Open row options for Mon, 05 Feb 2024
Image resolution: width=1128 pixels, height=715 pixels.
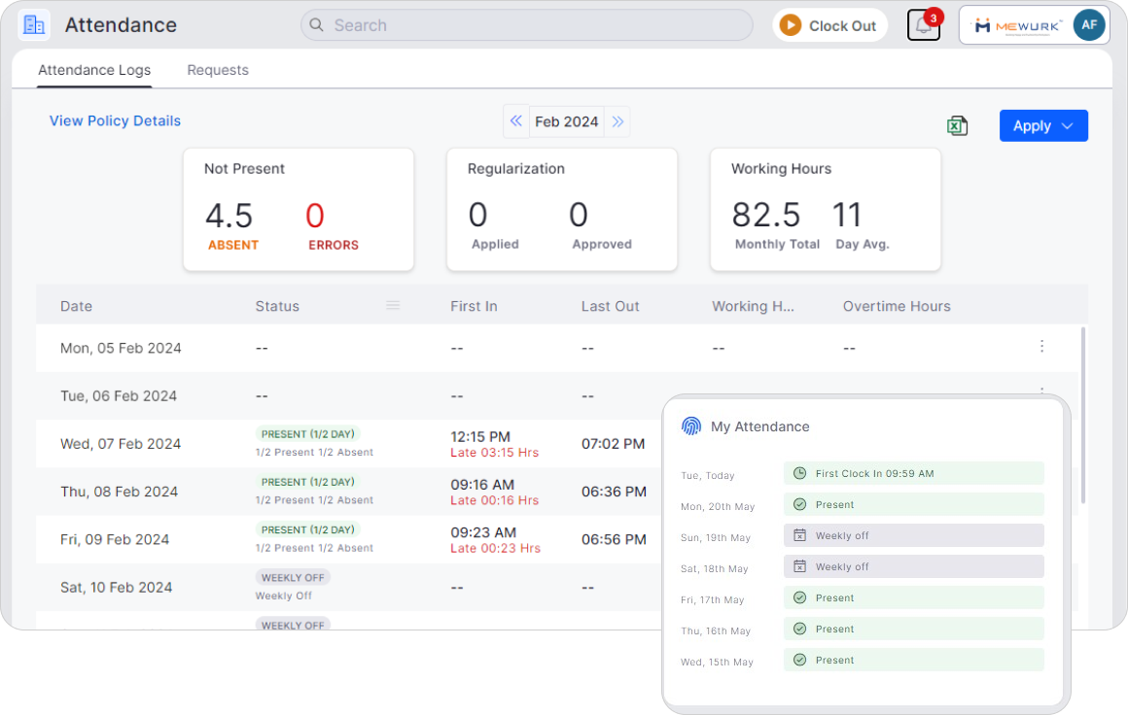[x=1041, y=347]
